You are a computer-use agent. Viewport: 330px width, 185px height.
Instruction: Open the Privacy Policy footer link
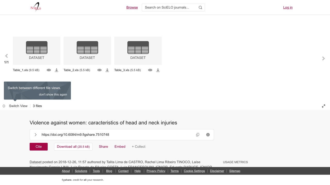(156, 171)
